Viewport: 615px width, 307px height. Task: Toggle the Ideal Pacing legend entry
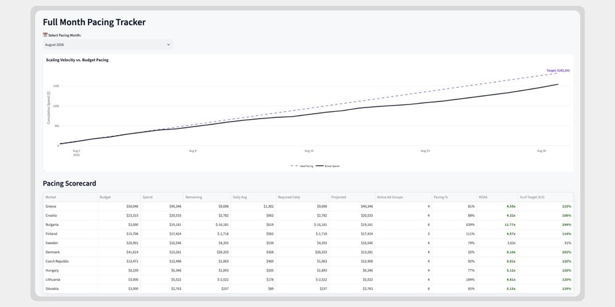[x=301, y=166]
